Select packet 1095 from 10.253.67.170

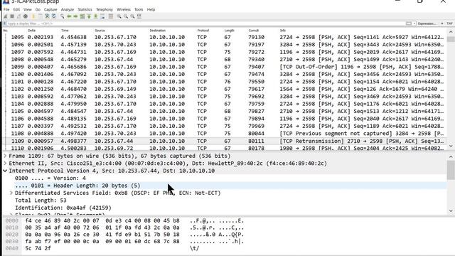[225, 37]
